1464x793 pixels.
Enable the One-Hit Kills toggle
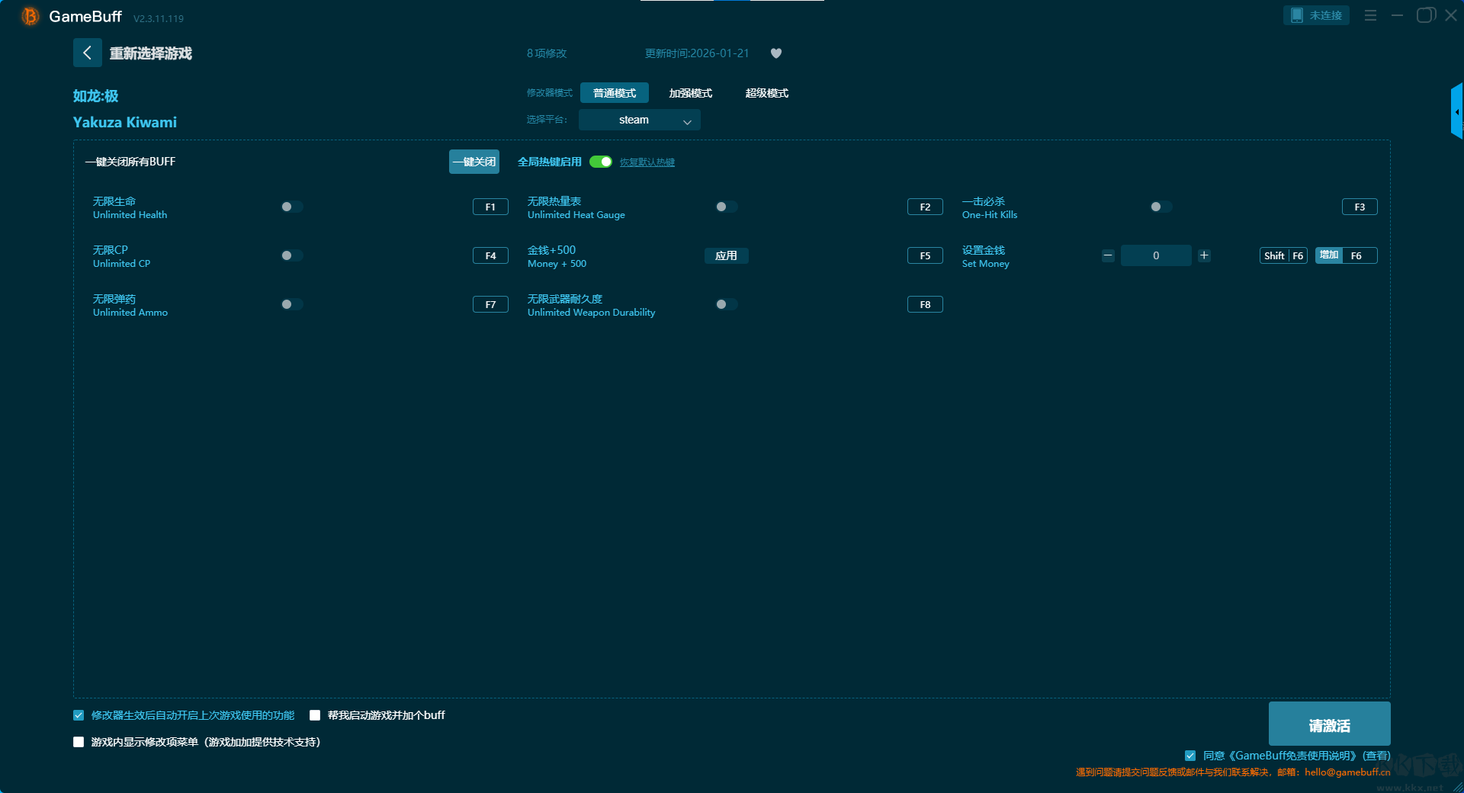coord(1161,207)
